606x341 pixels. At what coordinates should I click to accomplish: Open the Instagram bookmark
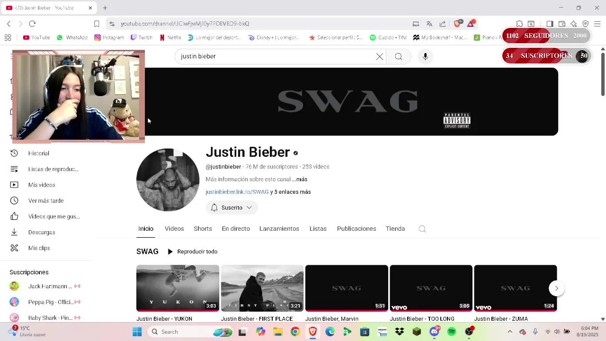pos(109,37)
